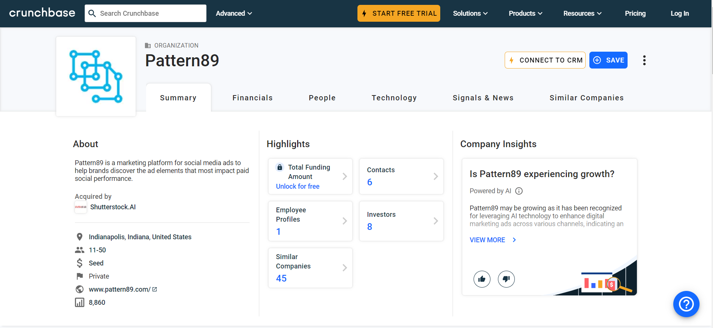Click the Unlock for free link
The height and width of the screenshot is (328, 713).
[297, 186]
